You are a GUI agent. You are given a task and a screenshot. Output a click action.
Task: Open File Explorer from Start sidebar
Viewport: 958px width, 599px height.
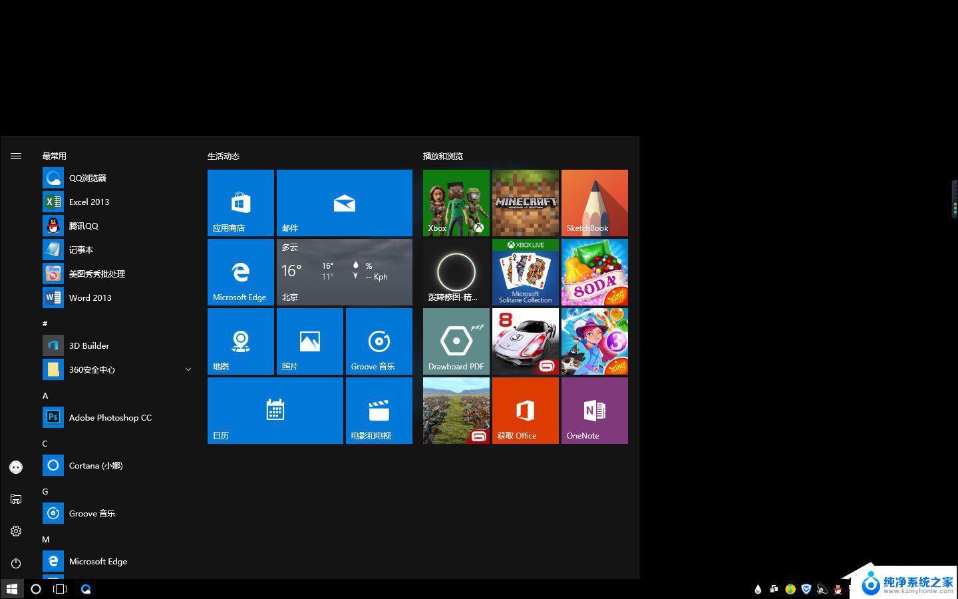[x=16, y=499]
